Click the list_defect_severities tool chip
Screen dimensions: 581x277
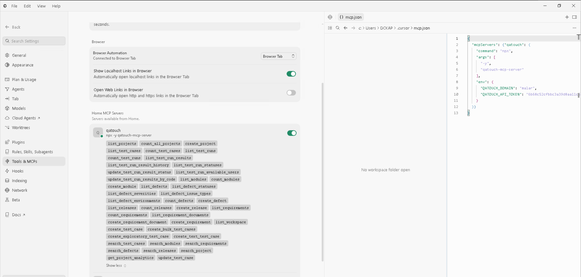132,193
